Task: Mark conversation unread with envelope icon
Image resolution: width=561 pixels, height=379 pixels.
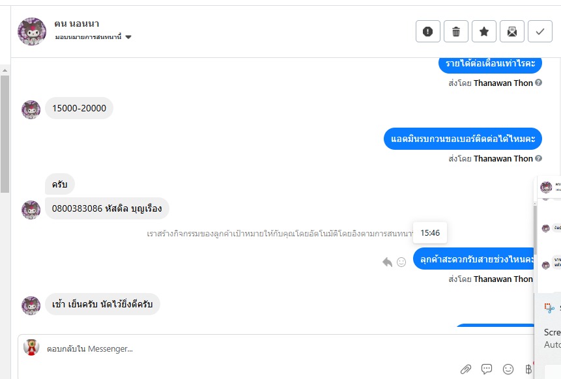Action: pyautogui.click(x=512, y=31)
